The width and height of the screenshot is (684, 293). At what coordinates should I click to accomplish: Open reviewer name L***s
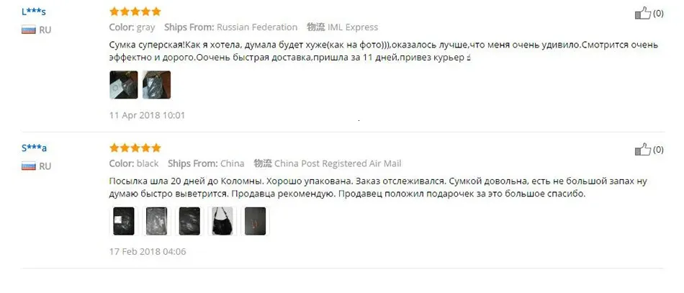[34, 12]
